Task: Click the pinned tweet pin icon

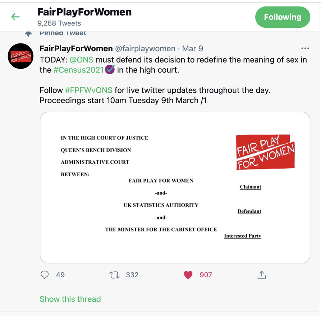Action: tap(28, 33)
